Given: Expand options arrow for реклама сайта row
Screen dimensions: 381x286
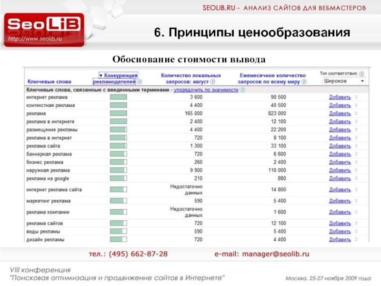Looking at the screenshot, I should tap(356, 146).
